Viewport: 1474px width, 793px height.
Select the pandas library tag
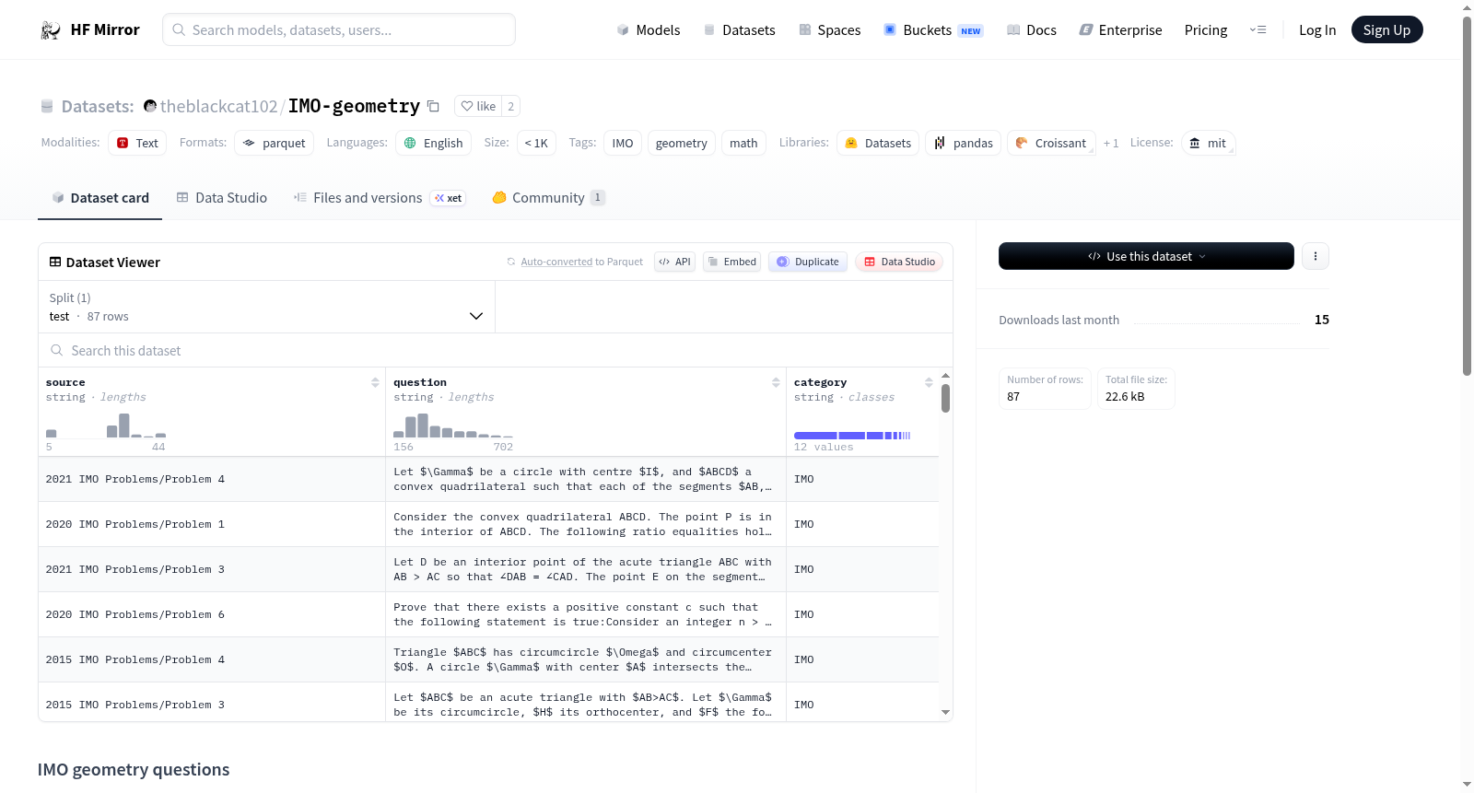point(964,143)
